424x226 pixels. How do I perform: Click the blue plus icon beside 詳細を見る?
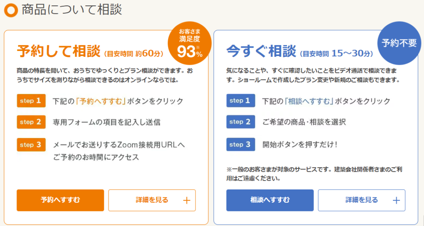[396, 201]
